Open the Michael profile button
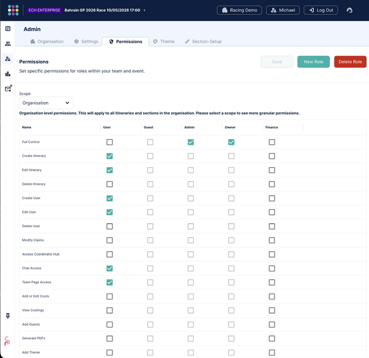 click(x=283, y=10)
